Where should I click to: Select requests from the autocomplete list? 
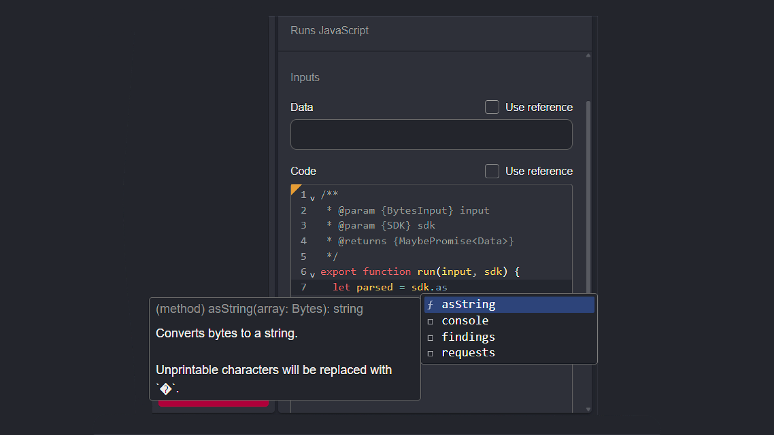click(x=468, y=353)
